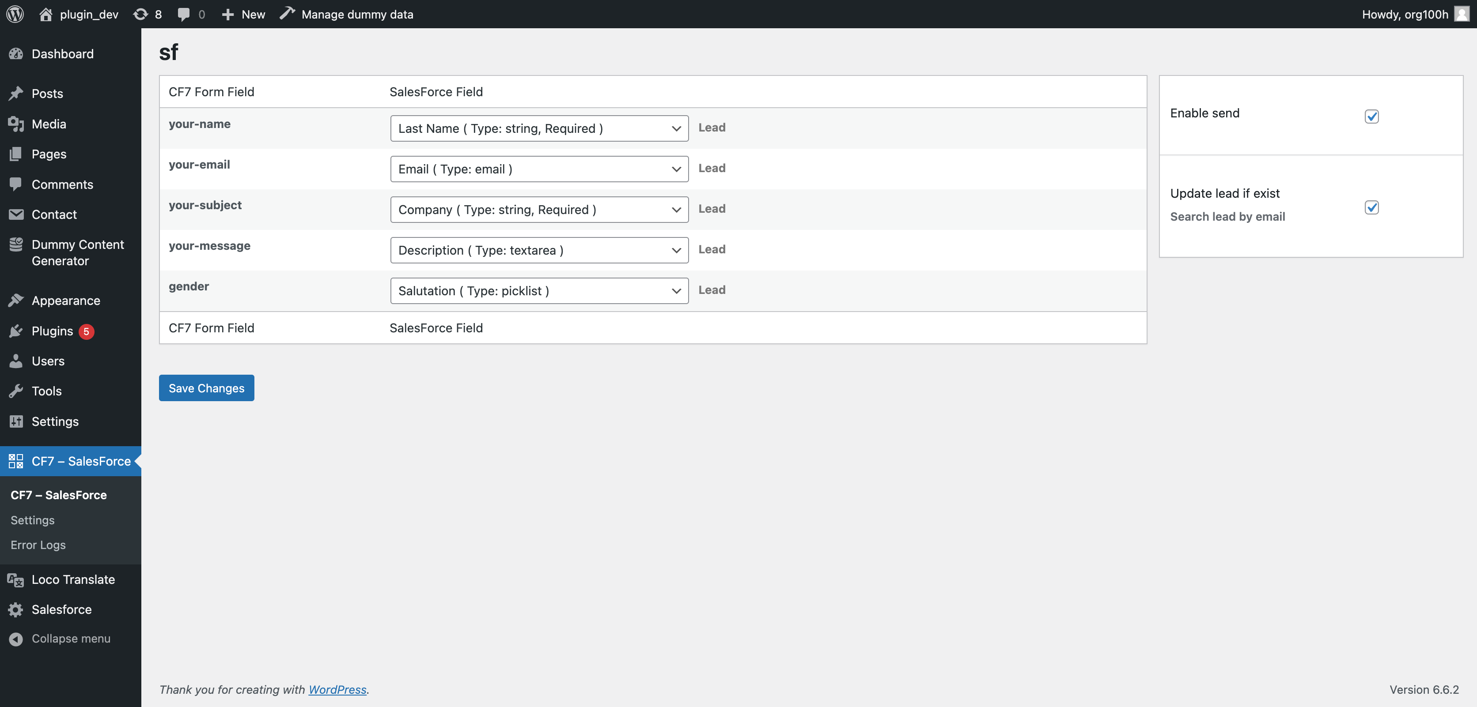Screen dimensions: 1477x707
Task: Click the Pages icon in sidebar
Action: [x=16, y=154]
